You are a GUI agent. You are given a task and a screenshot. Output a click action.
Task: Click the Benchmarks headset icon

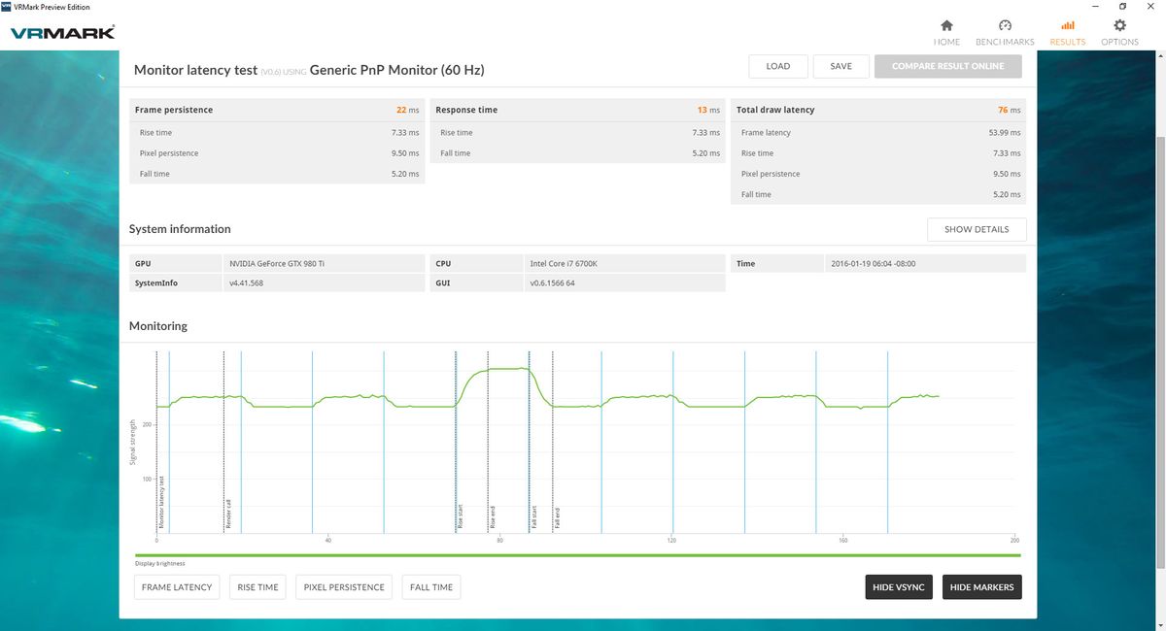[x=1005, y=28]
